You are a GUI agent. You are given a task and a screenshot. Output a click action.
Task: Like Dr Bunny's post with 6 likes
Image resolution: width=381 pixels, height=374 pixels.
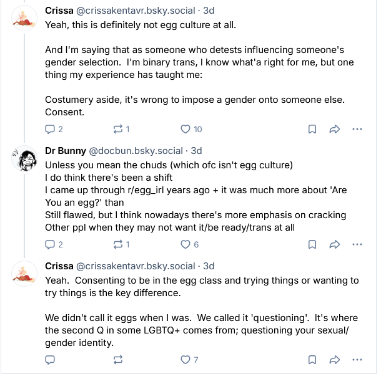click(x=185, y=244)
